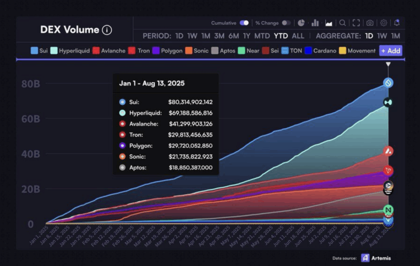The image size is (420, 266).
Task: Set aggregate to 1M
Action: (x=396, y=36)
